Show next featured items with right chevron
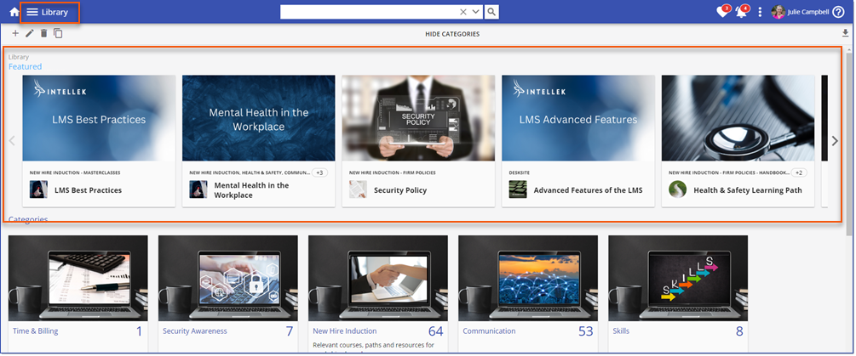Image resolution: width=856 pixels, height=356 pixels. (x=834, y=140)
